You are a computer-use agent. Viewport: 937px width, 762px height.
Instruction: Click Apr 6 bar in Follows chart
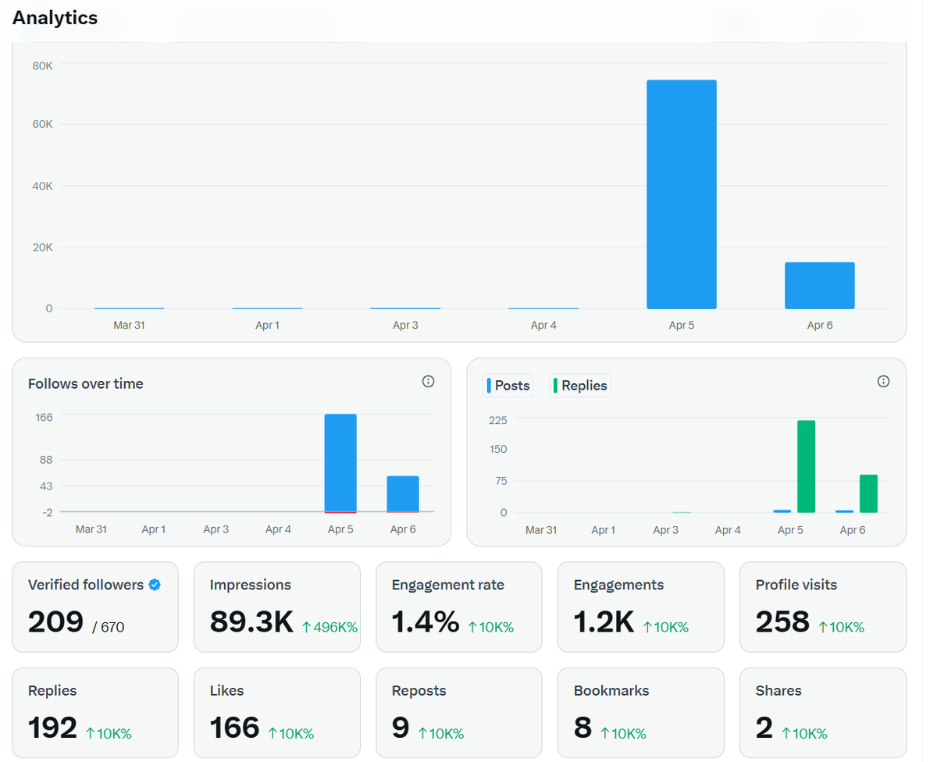[403, 494]
